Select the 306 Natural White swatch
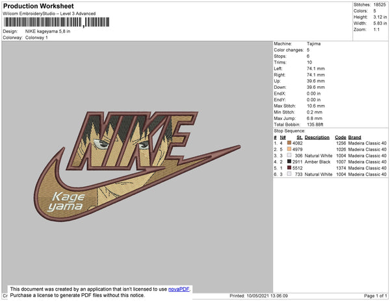The width and height of the screenshot is (390, 301). click(289, 155)
